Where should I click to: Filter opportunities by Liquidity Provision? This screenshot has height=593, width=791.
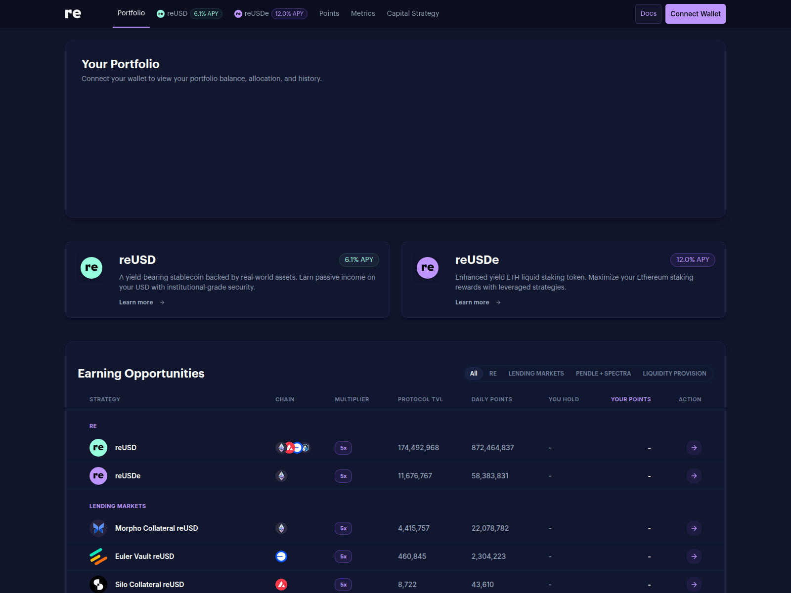[674, 374]
